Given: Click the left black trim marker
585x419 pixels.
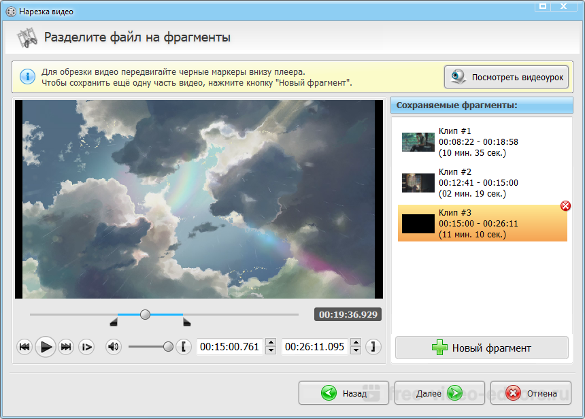Looking at the screenshot, I should pyautogui.click(x=114, y=322).
